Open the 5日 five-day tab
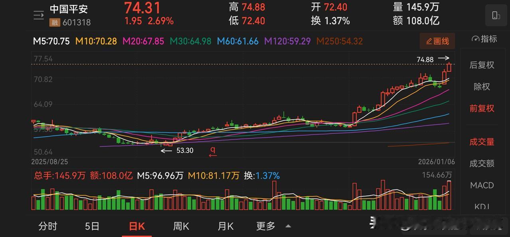510x237 pixels. coord(92,226)
